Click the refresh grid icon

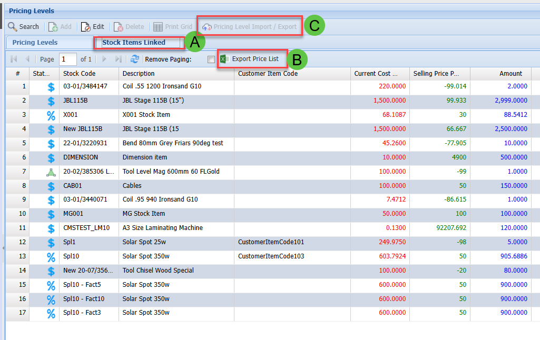coord(135,59)
